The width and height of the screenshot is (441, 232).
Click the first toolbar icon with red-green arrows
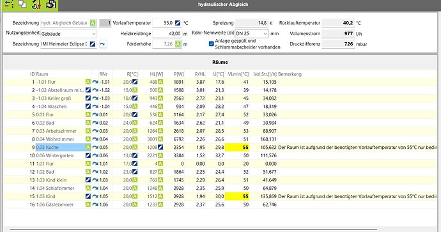pos(9,4)
